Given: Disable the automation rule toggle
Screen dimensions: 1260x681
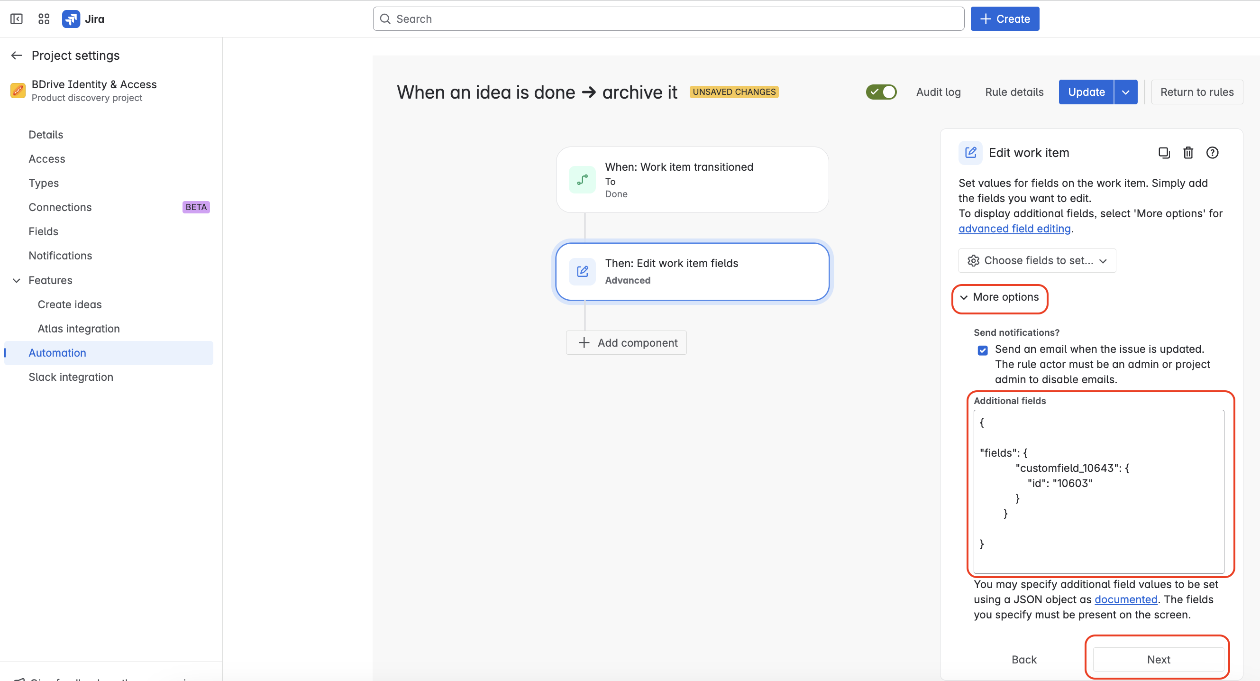Looking at the screenshot, I should tap(881, 92).
